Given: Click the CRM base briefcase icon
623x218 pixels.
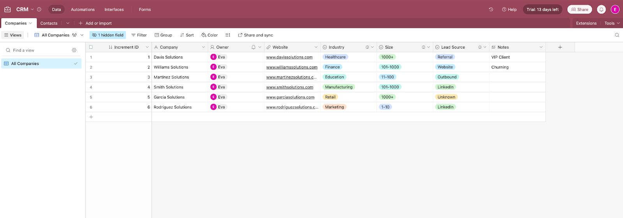Looking at the screenshot, I should (7, 9).
